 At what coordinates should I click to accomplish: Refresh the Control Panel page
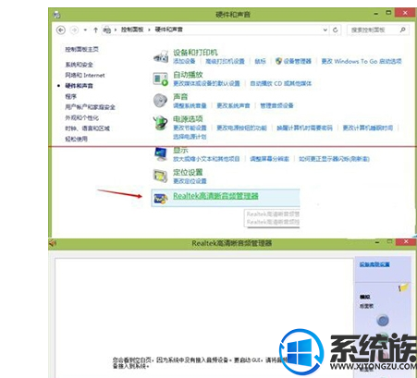(336, 30)
